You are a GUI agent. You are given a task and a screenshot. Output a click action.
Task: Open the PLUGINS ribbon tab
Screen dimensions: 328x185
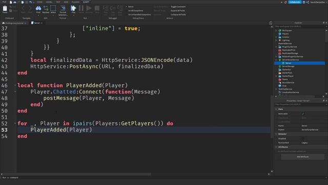point(75,2)
